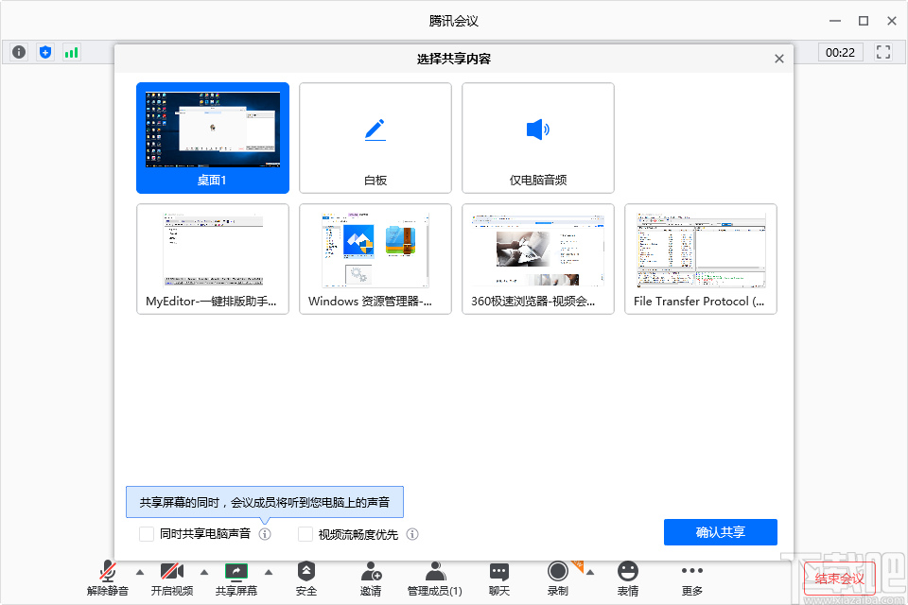The image size is (908, 605).
Task: Select the File Transfer Protocol window thumbnail
Action: point(701,259)
